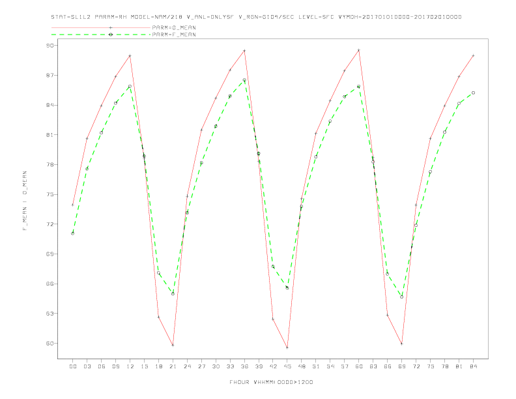Click the x-axis forecast hour label 21

click(173, 366)
